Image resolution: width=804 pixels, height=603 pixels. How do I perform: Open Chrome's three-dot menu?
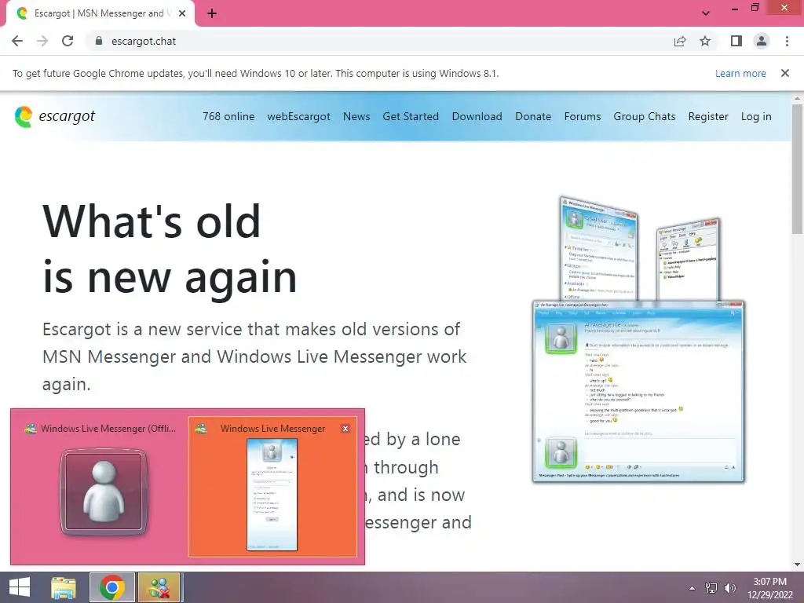coord(787,41)
